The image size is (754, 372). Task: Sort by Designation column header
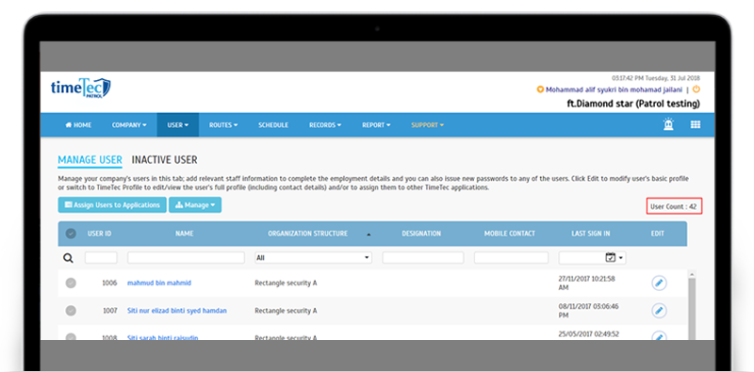click(421, 234)
